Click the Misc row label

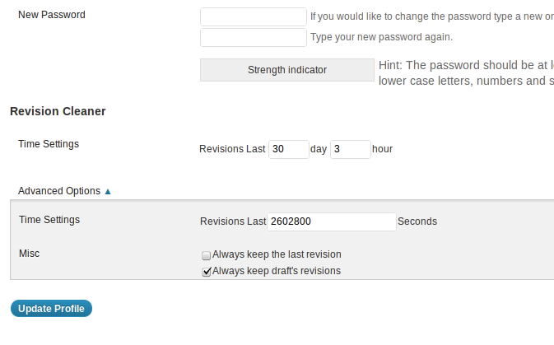click(29, 254)
